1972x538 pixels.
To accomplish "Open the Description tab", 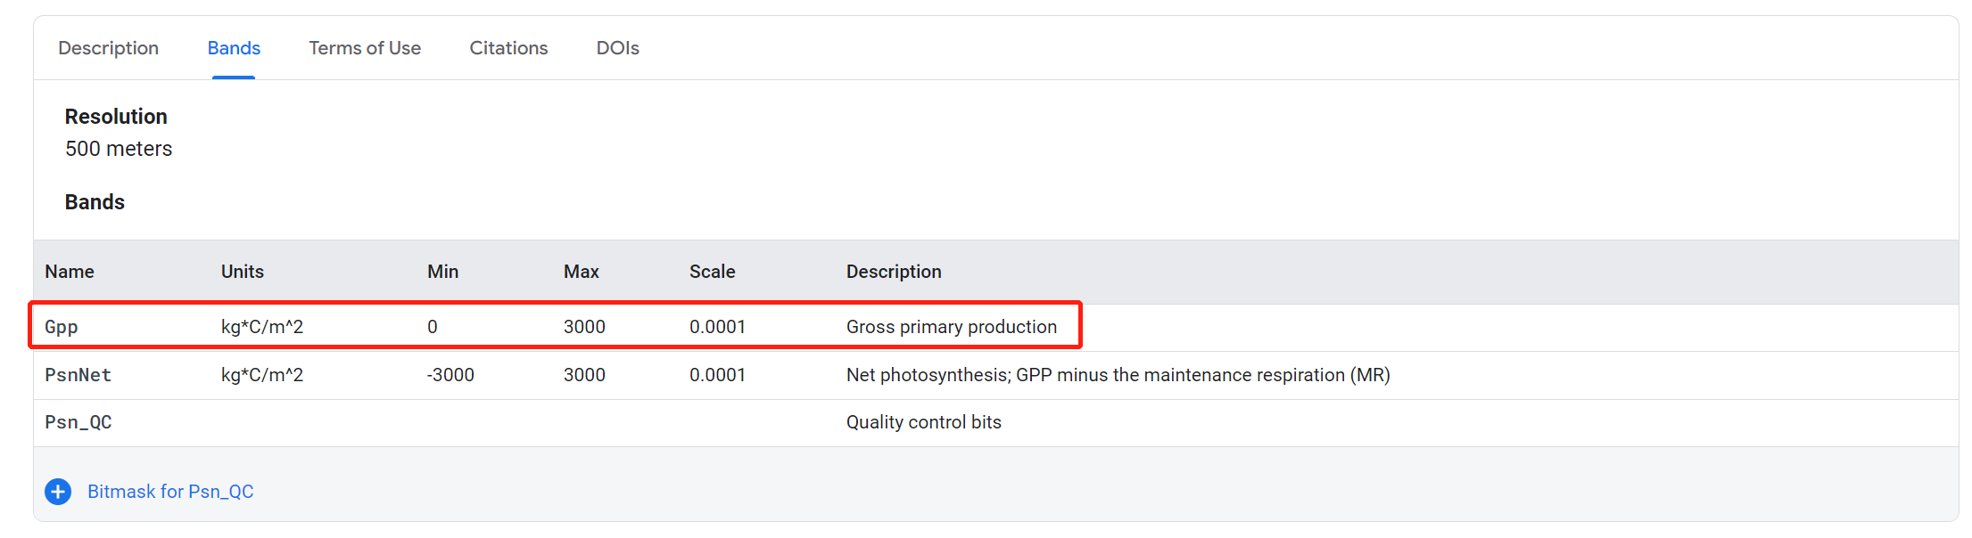I will click(108, 48).
